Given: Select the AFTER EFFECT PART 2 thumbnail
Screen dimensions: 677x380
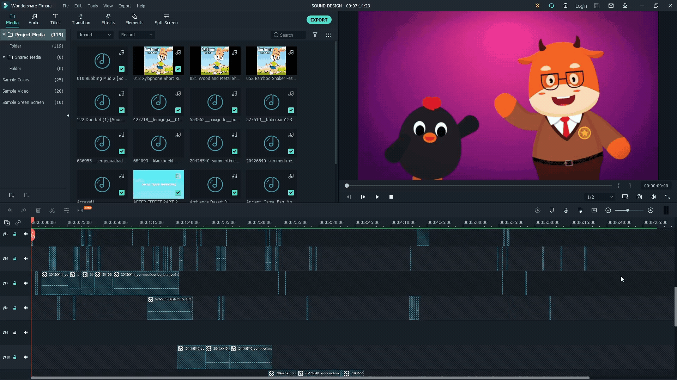Looking at the screenshot, I should coord(159,184).
